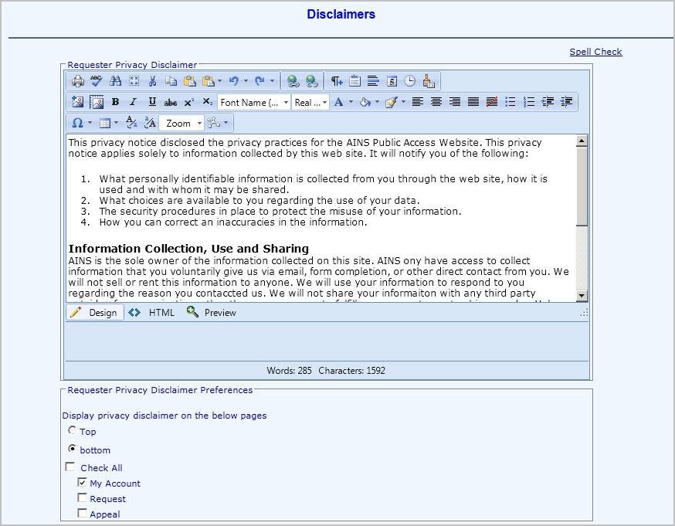675x526 pixels.
Task: Toggle Underline formatting
Action: [x=152, y=102]
